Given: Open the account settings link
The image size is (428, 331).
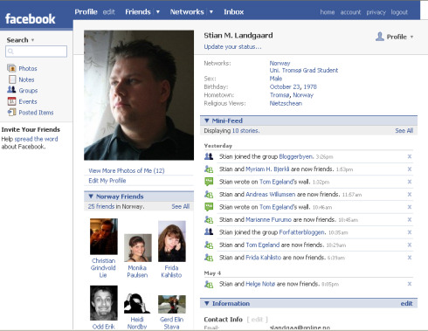Looking at the screenshot, I should click(350, 12).
